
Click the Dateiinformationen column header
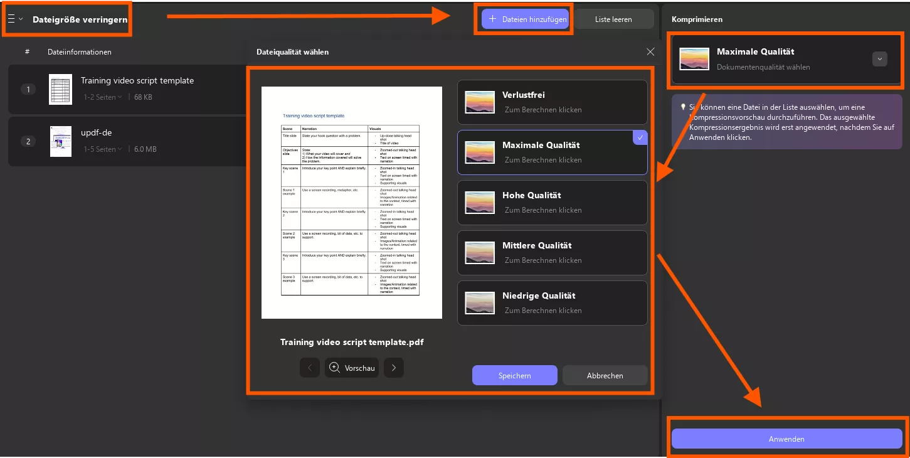80,52
